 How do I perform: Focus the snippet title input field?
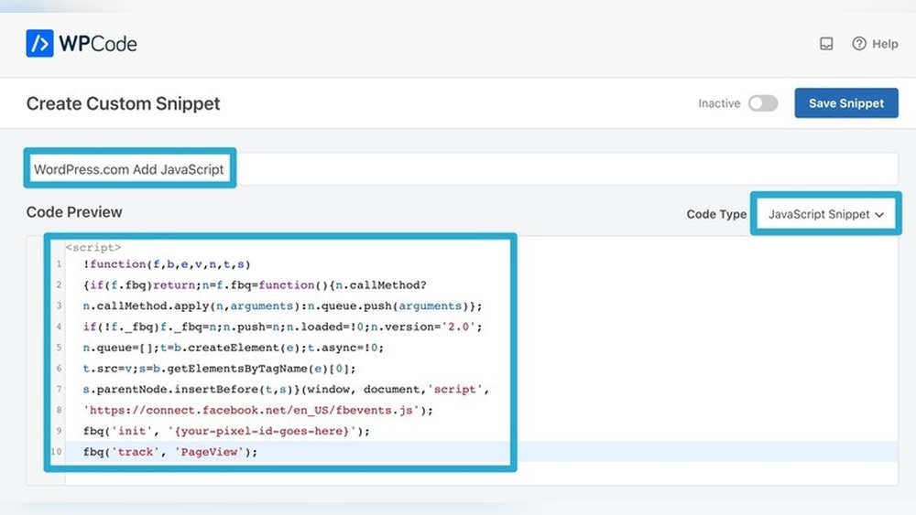[462, 169]
